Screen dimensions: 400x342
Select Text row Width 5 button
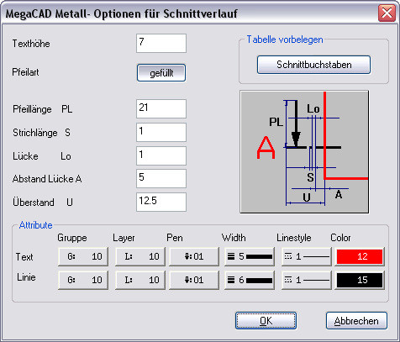[x=250, y=256]
